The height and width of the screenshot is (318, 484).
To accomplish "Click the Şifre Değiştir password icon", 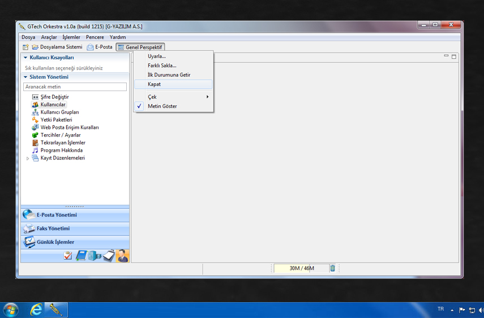I will (x=35, y=97).
